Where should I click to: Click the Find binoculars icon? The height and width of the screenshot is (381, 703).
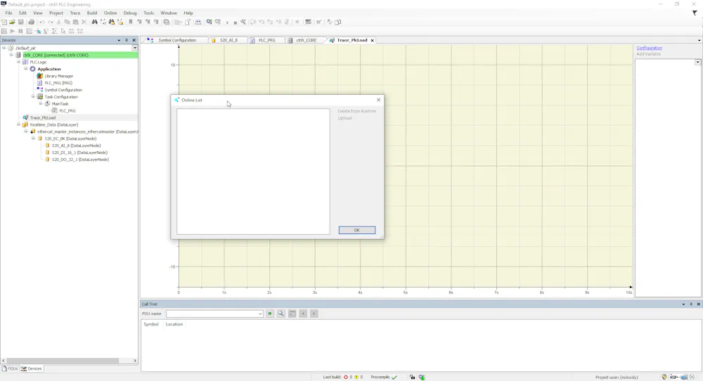pyautogui.click(x=95, y=22)
